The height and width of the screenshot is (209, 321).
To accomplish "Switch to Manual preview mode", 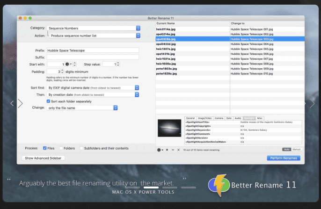I will [297, 150].
